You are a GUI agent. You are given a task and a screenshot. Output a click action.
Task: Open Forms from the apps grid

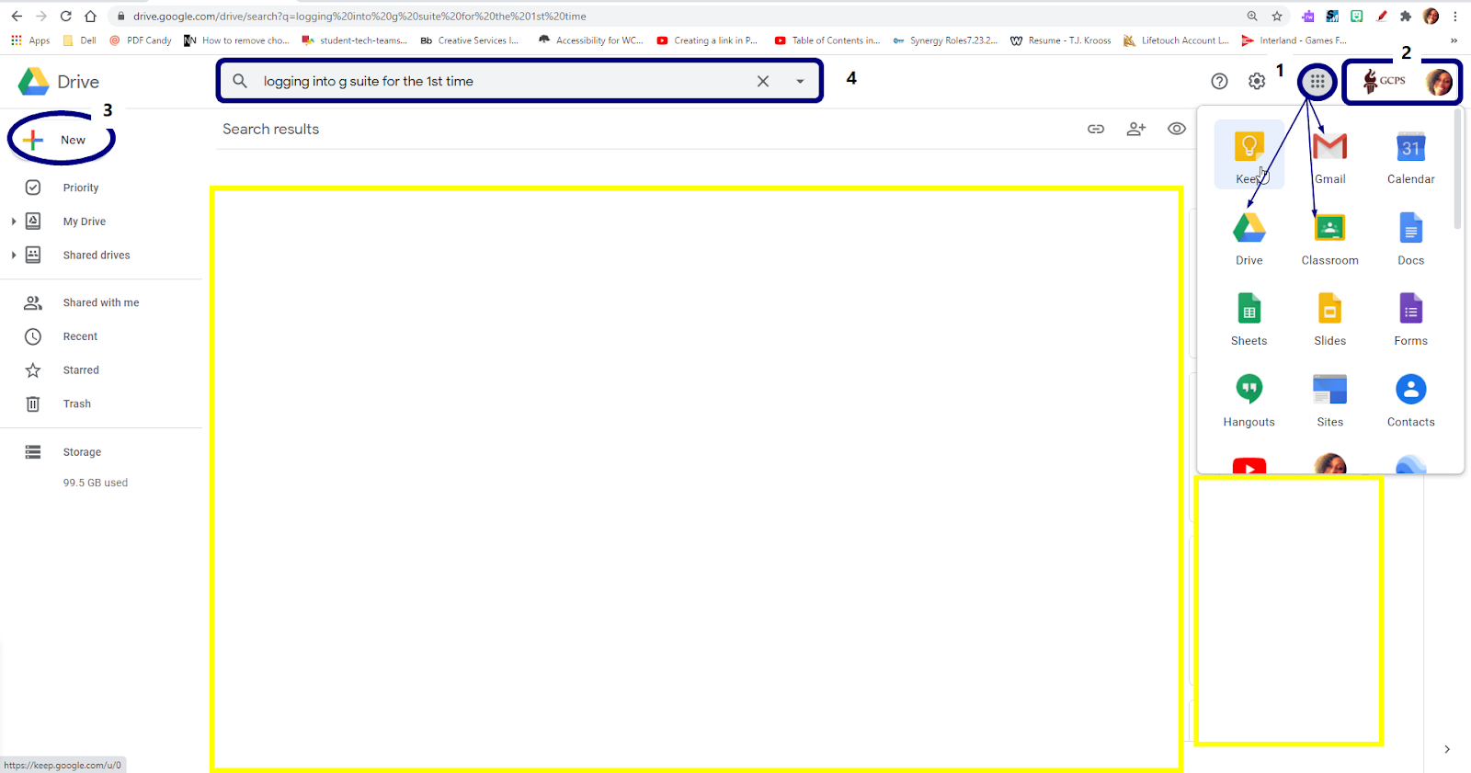click(1410, 317)
